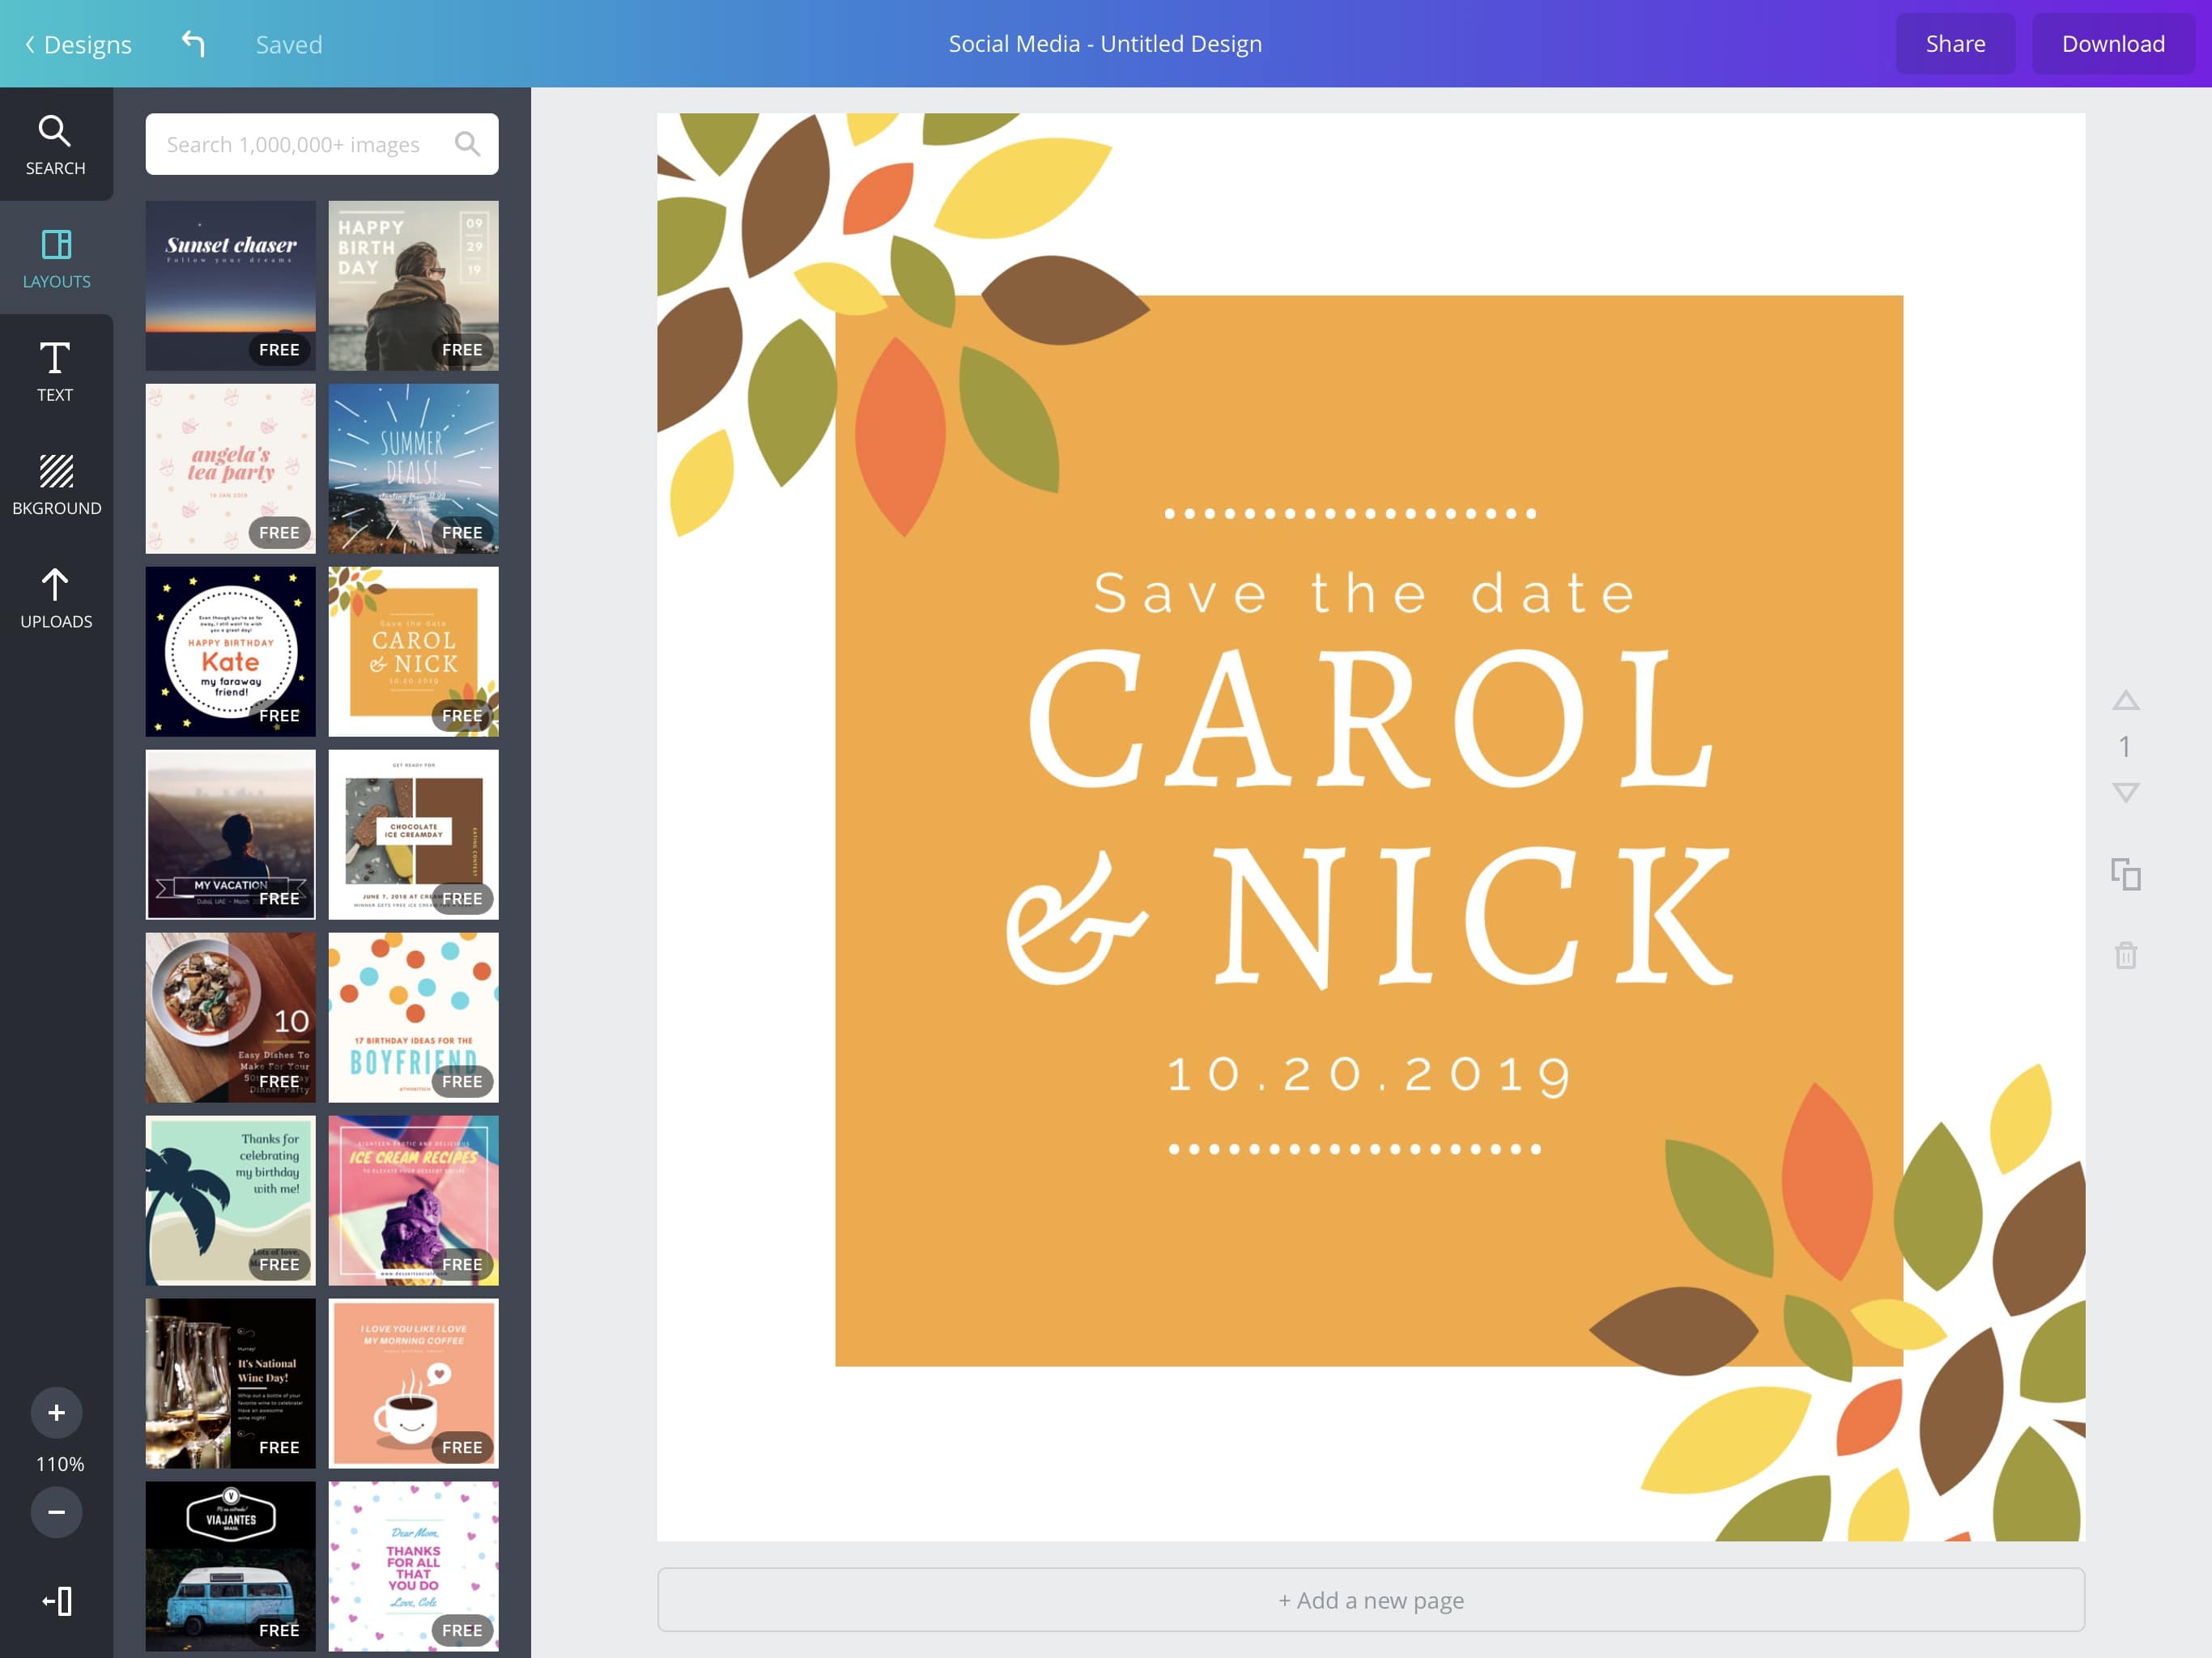Image resolution: width=2212 pixels, height=1658 pixels.
Task: Switch to the Layouts tab
Action: coord(55,258)
